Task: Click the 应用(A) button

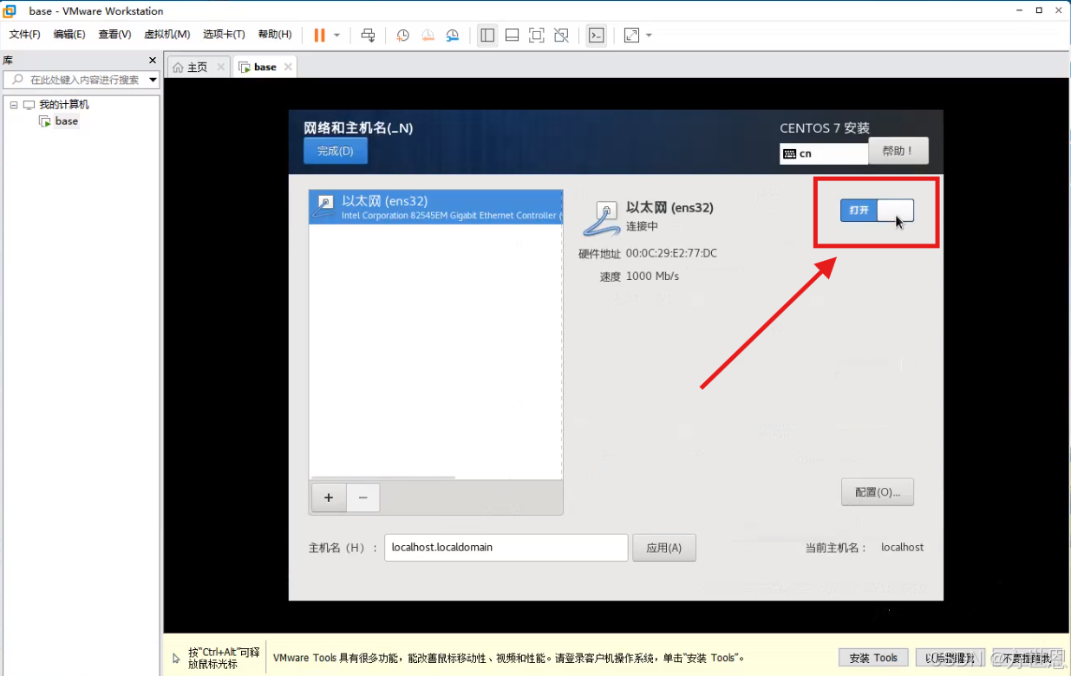Action: pos(664,548)
